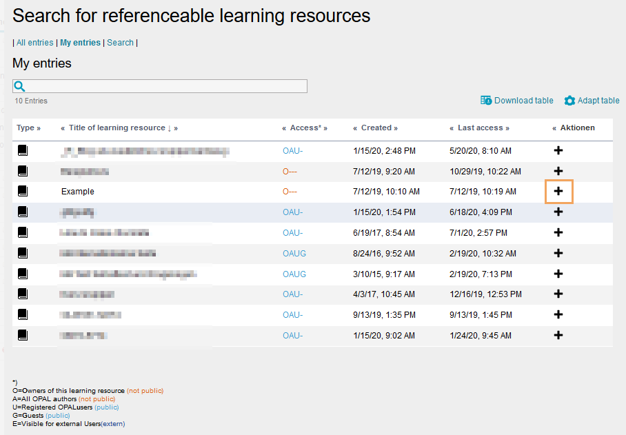This screenshot has height=435, width=626.
Task: Focus the entries filter search box
Action: [x=165, y=86]
